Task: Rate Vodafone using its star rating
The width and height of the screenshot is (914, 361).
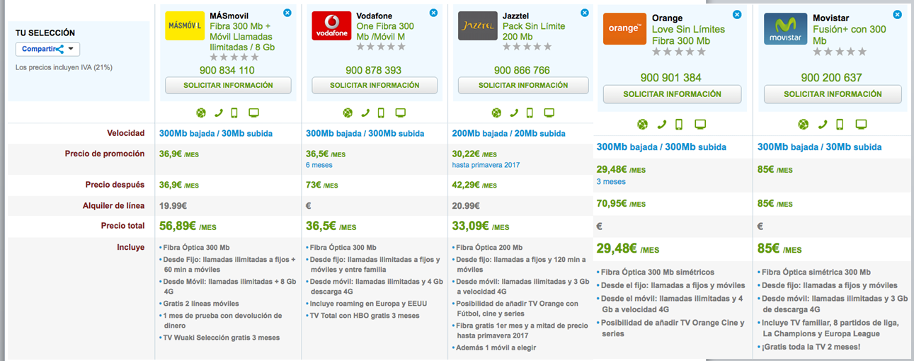Action: 381,47
